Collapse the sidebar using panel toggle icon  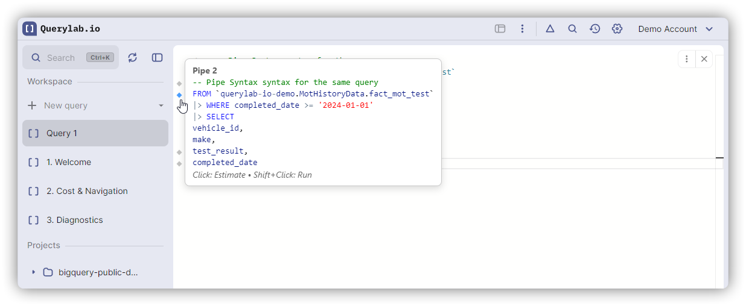click(x=157, y=57)
